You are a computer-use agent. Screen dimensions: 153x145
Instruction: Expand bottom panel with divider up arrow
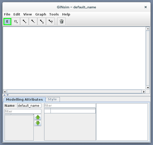[x=5, y=95]
